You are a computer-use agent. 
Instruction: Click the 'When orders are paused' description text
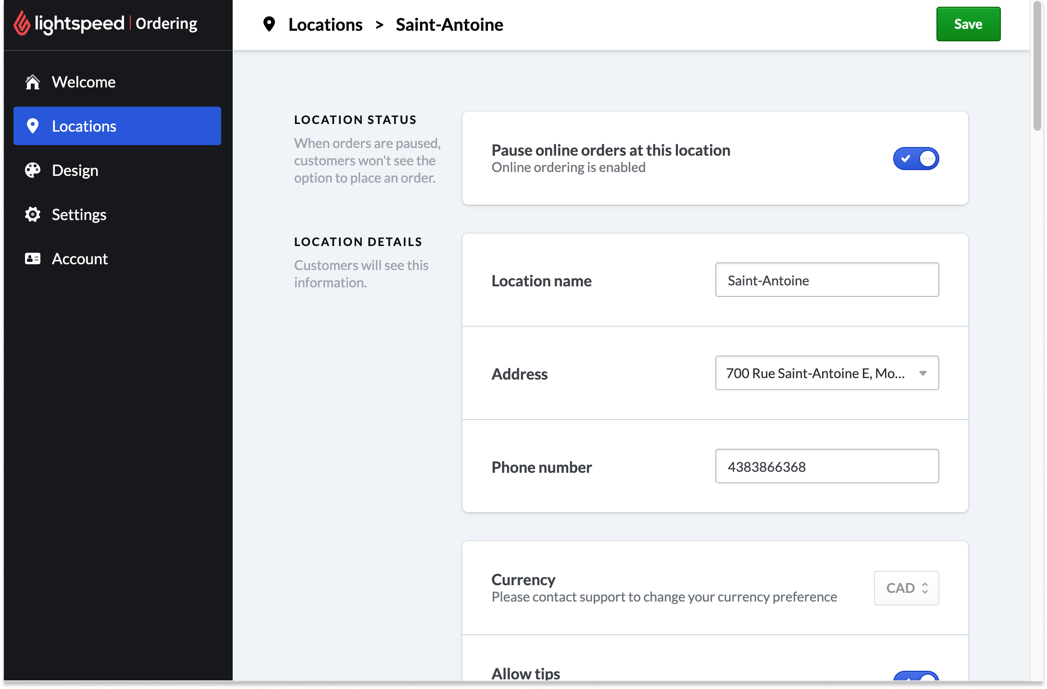click(x=367, y=160)
